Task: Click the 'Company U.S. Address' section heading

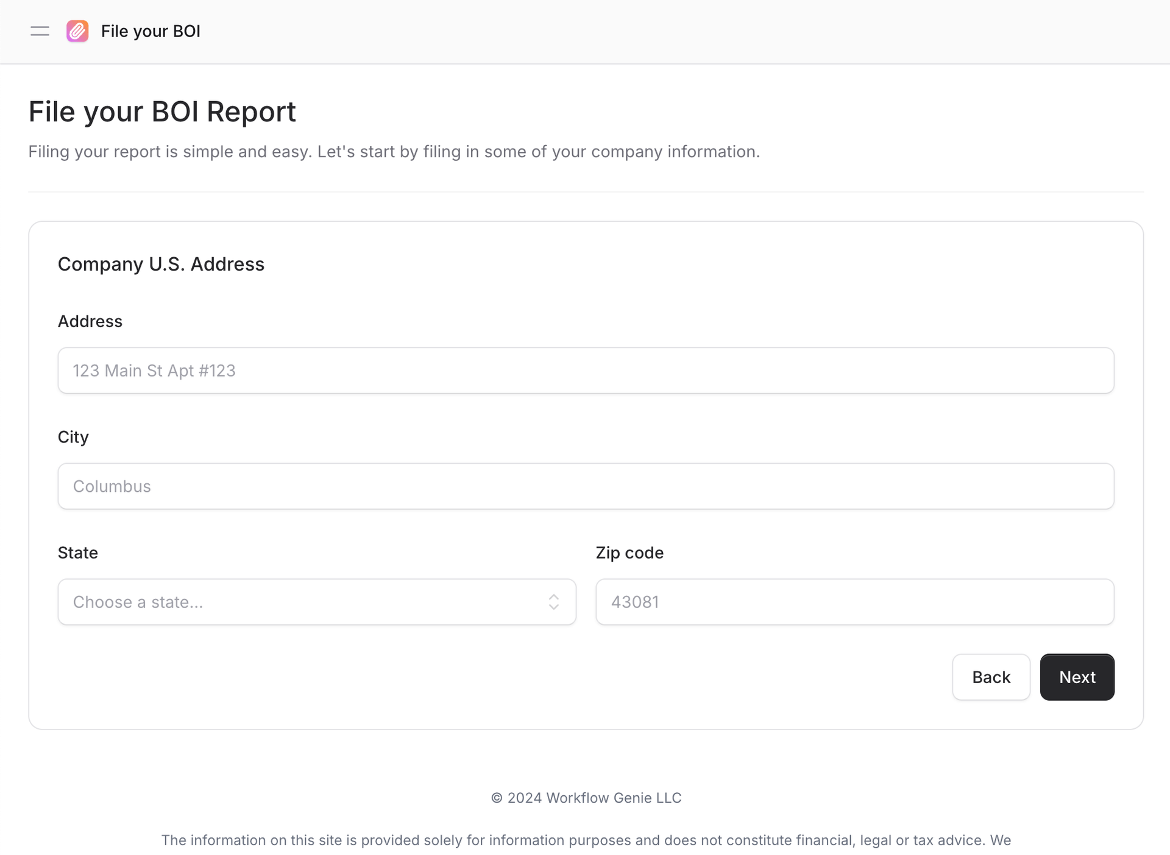Action: coord(161,264)
